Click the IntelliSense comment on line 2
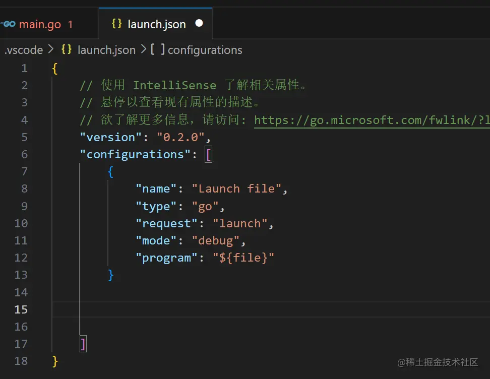This screenshot has width=490, height=379. click(193, 85)
